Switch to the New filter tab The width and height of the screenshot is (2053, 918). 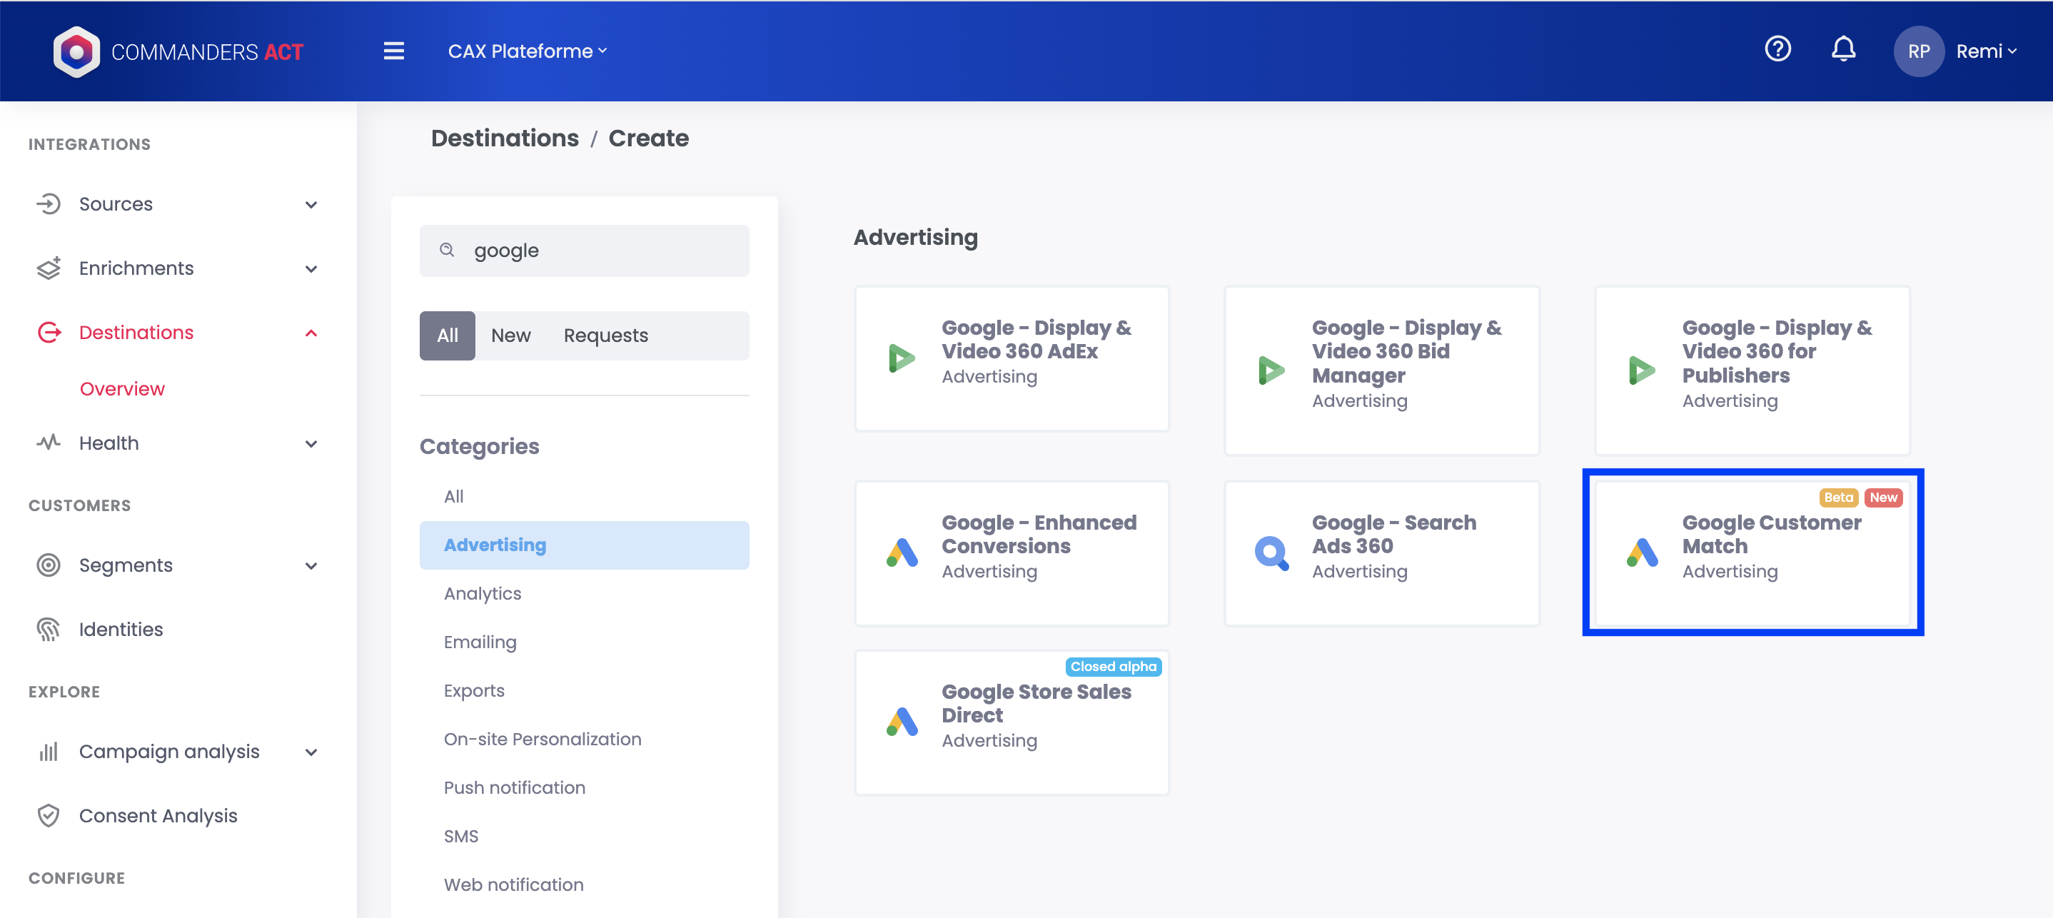[510, 336]
